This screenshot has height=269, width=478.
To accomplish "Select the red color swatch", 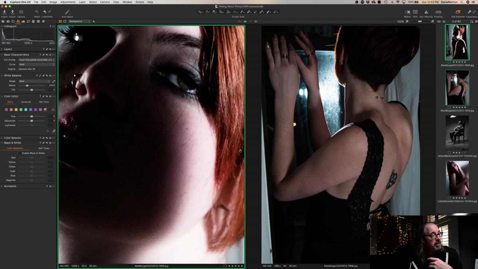I will (6, 109).
